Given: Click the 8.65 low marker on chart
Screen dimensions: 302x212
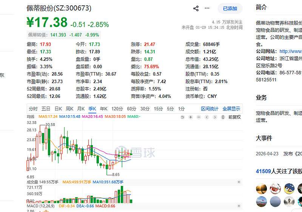Looking at the screenshot, I should [x=116, y=175].
